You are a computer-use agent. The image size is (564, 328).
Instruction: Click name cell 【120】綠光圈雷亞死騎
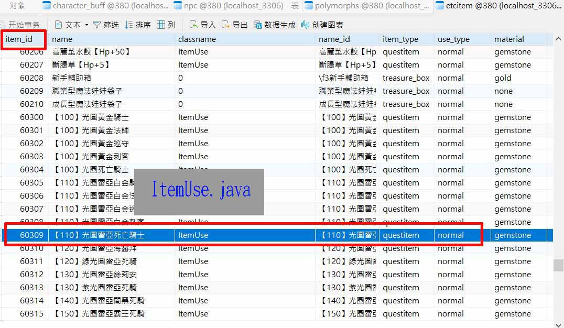click(94, 261)
